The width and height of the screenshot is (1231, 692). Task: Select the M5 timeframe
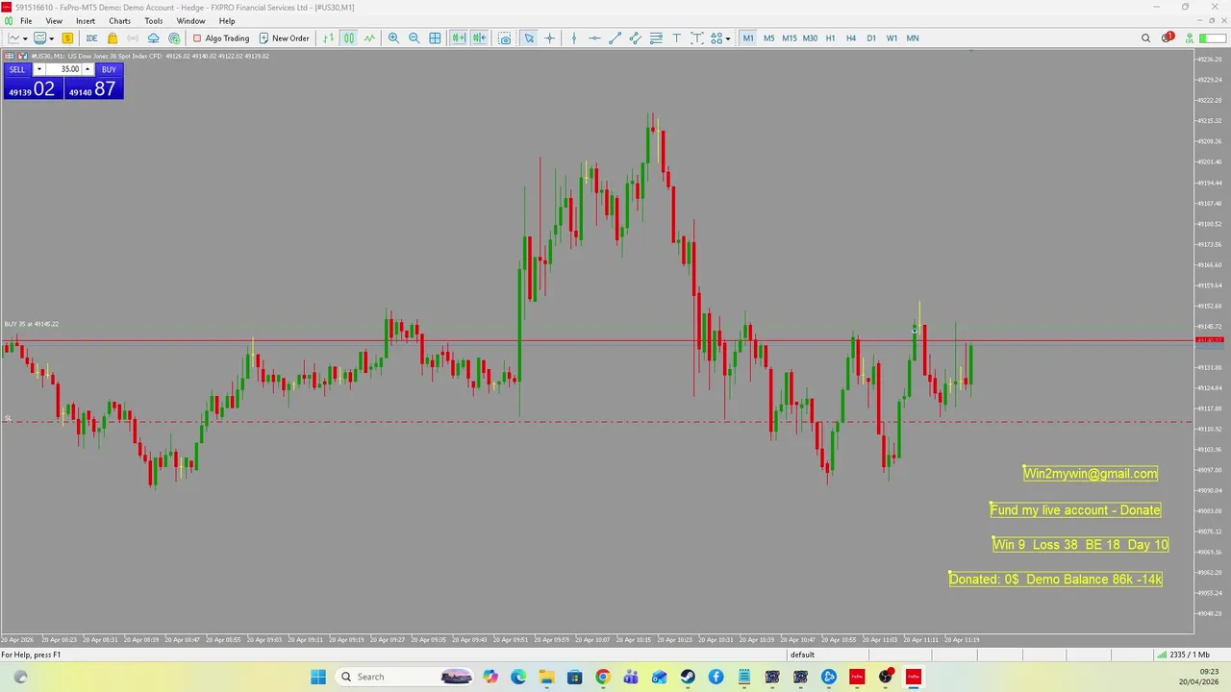(x=768, y=38)
